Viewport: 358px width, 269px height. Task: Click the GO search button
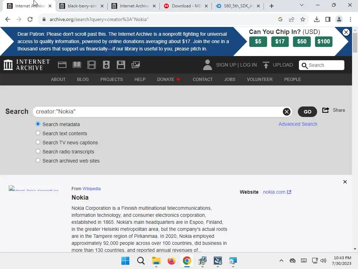(x=307, y=112)
